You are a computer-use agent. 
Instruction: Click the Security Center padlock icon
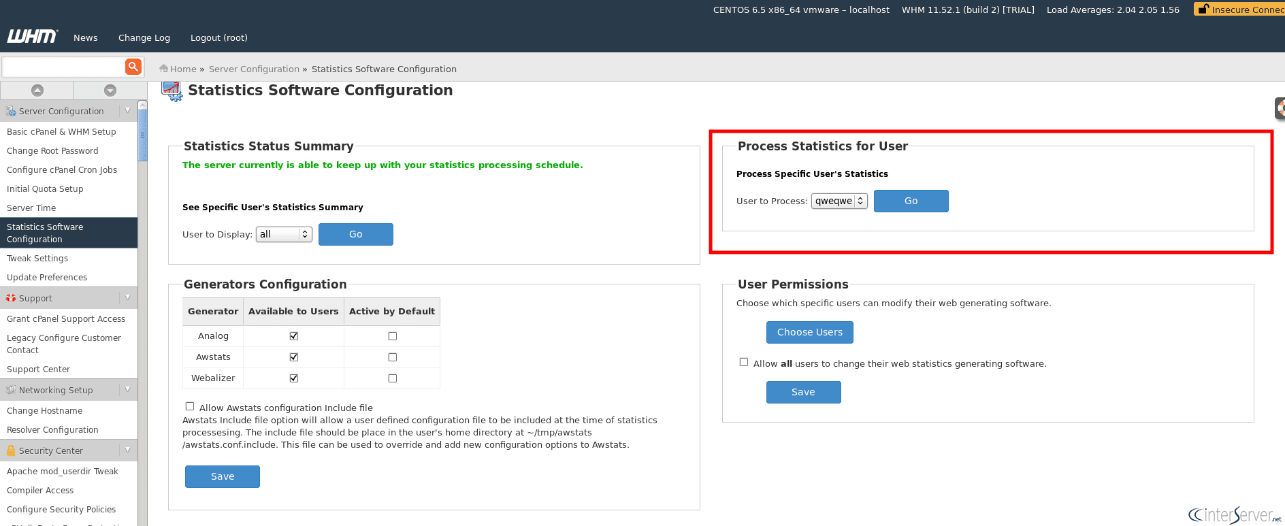[x=11, y=450]
